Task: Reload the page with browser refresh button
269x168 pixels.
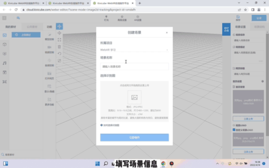Action: pyautogui.click(x=16, y=10)
